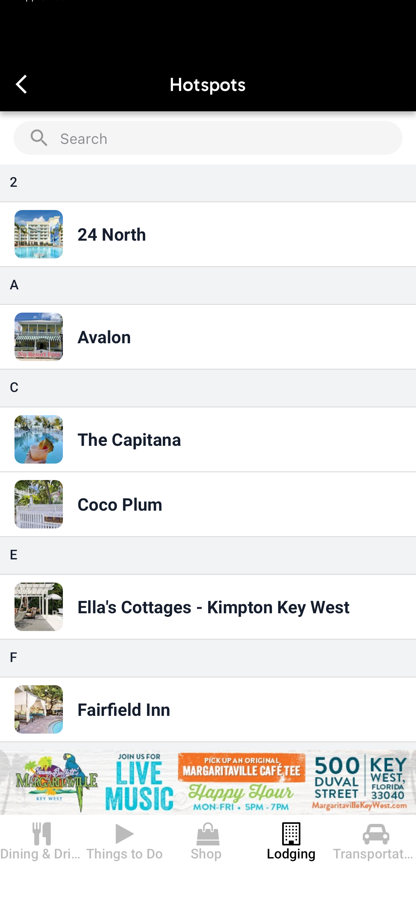Tap the back arrow icon

pos(21,84)
